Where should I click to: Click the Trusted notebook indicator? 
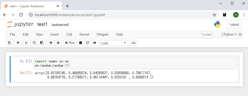(x=206, y=35)
